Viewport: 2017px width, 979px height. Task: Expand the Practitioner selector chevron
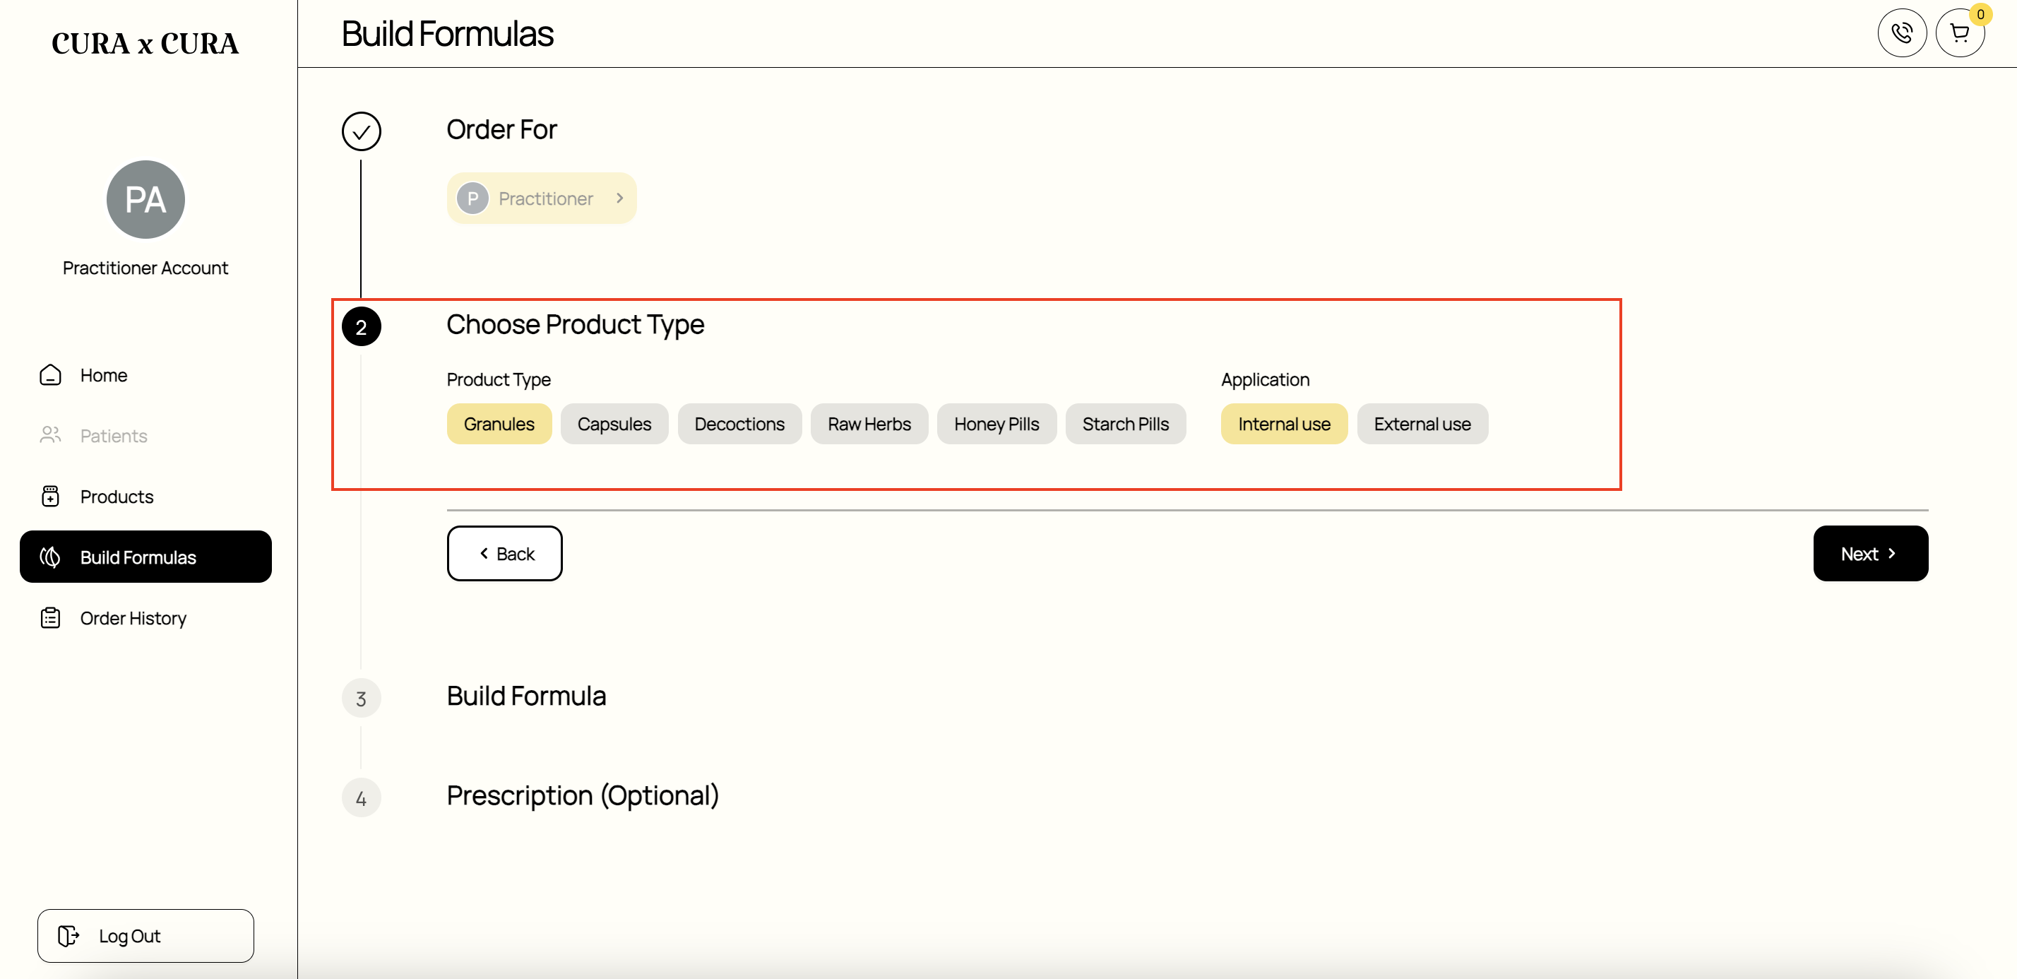[x=619, y=198]
